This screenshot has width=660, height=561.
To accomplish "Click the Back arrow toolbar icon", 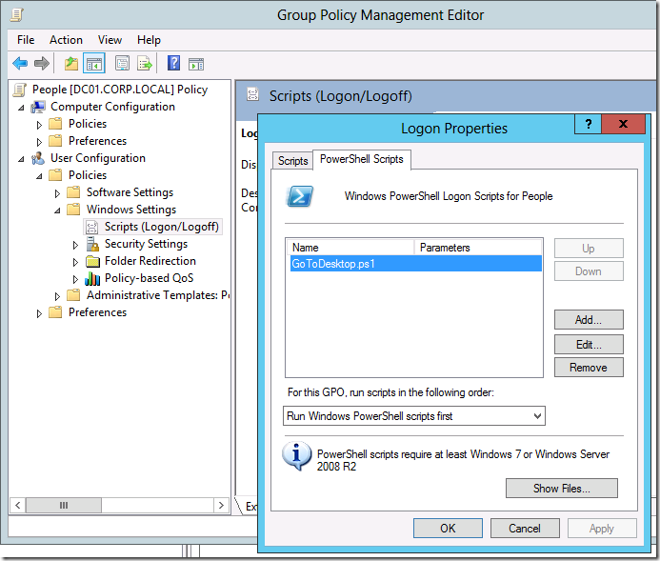I will pyautogui.click(x=20, y=64).
